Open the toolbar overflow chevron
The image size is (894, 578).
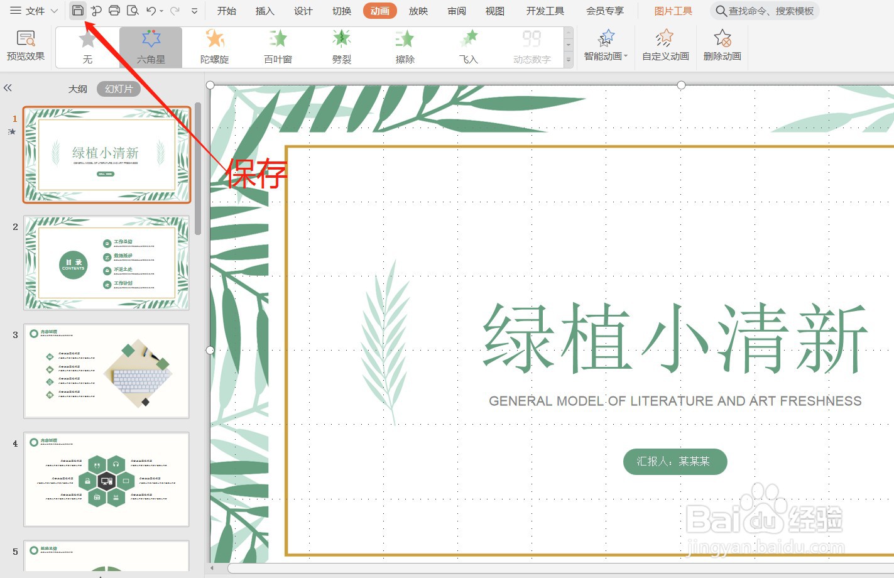pyautogui.click(x=194, y=10)
